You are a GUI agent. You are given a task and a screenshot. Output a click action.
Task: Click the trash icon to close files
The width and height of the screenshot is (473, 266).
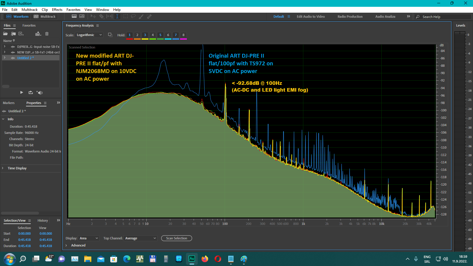pos(47,34)
